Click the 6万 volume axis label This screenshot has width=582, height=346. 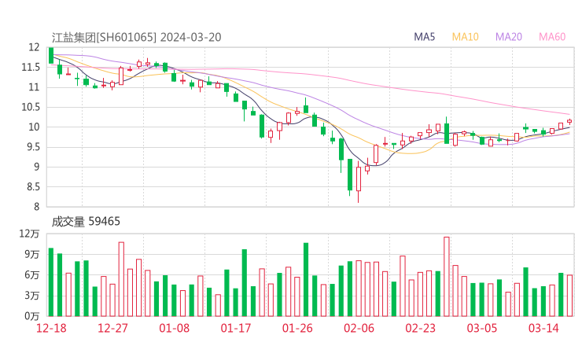[x=32, y=275]
